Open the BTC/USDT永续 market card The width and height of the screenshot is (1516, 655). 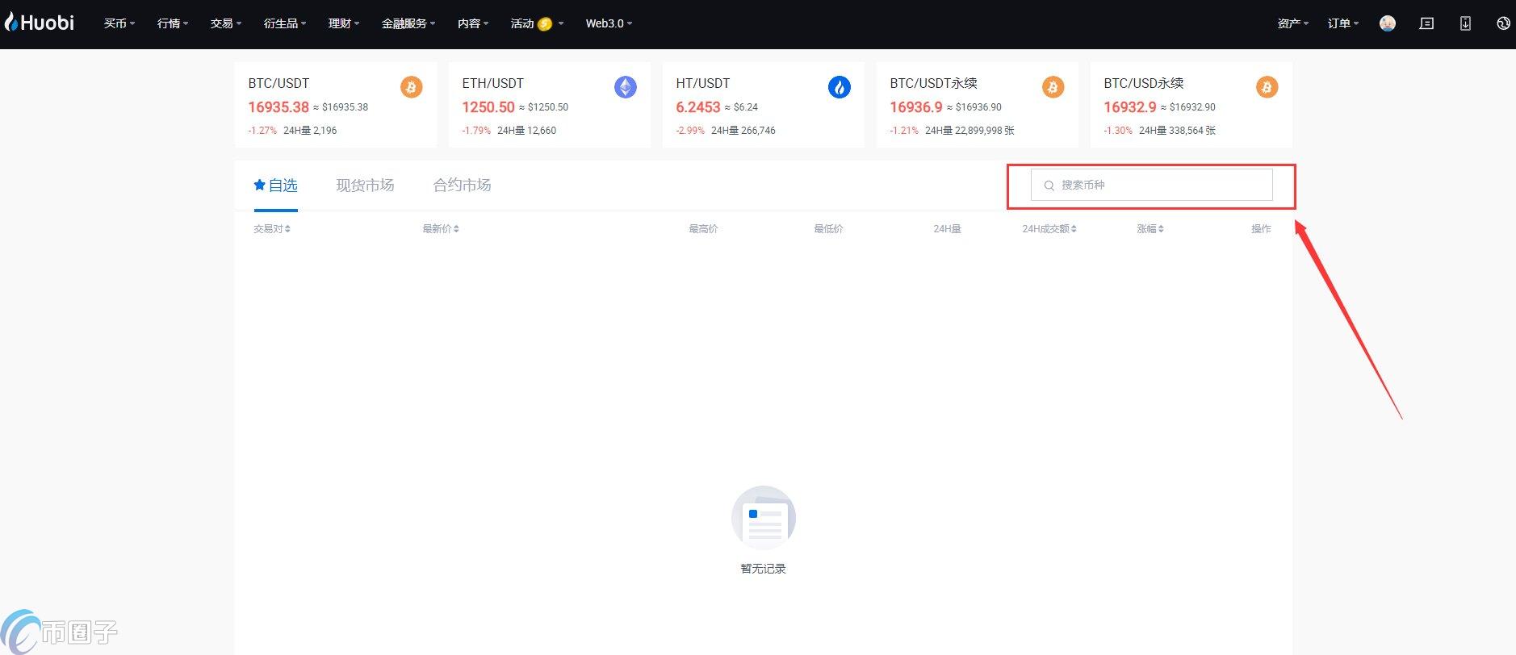[x=977, y=105]
